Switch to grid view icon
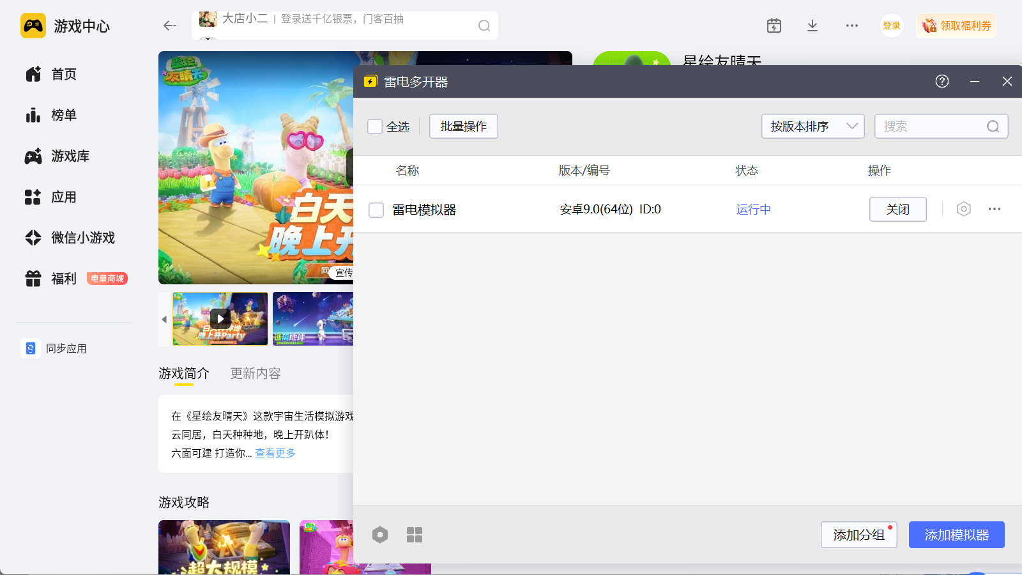The width and height of the screenshot is (1022, 575). tap(415, 535)
